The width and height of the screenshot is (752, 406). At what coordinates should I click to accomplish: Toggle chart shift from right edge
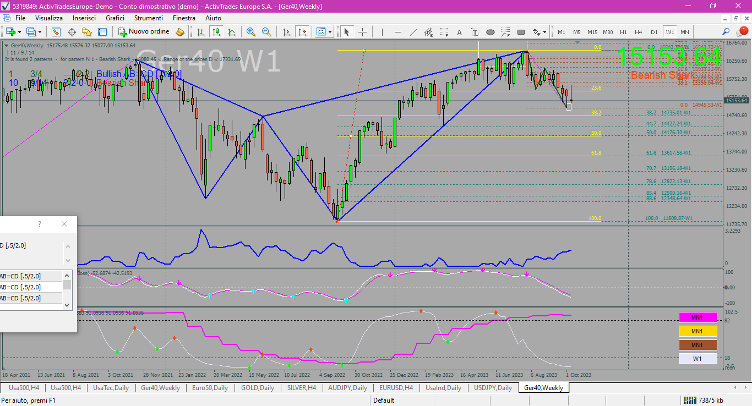(301, 32)
